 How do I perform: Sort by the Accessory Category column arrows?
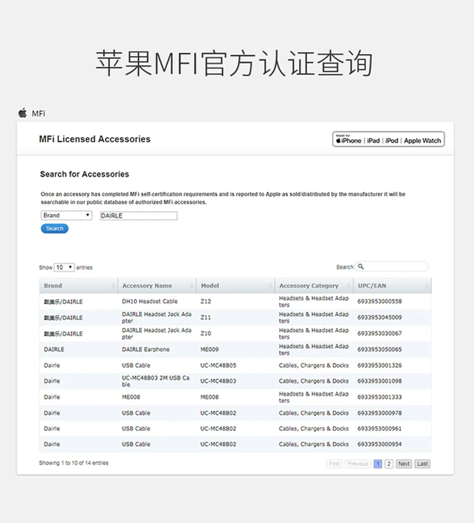click(349, 286)
